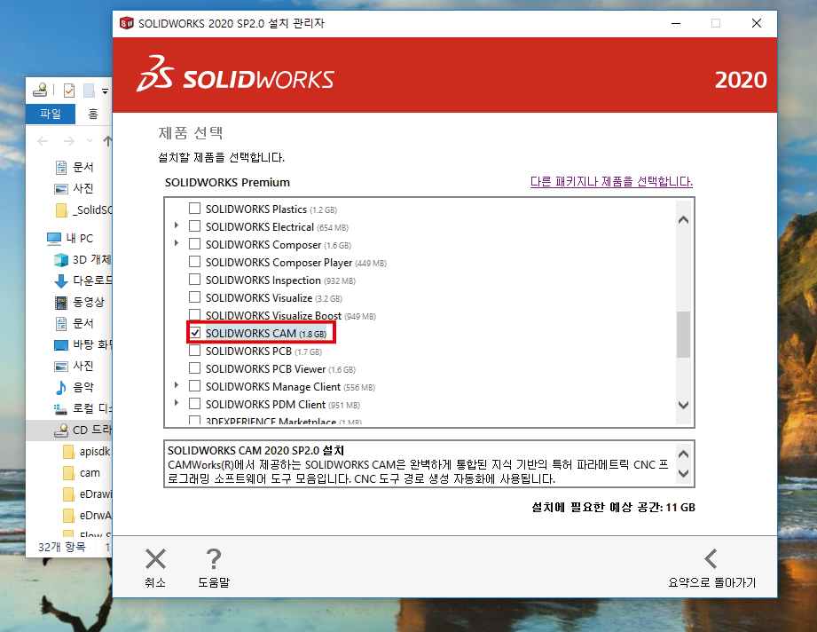Image resolution: width=817 pixels, height=632 pixels.
Task: Enable SOLIDWORKS Manage Client checkbox
Action: (x=194, y=386)
